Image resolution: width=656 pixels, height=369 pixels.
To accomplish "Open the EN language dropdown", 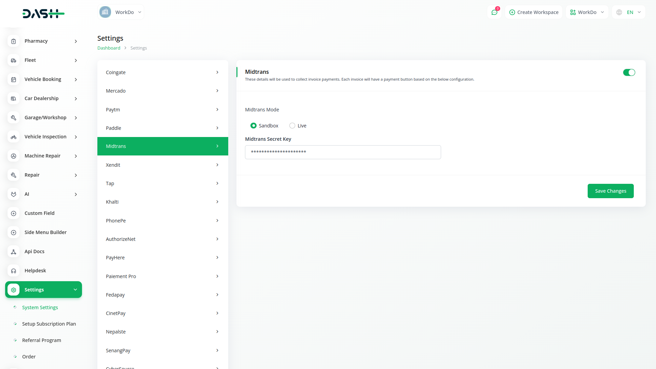I will [x=629, y=12].
